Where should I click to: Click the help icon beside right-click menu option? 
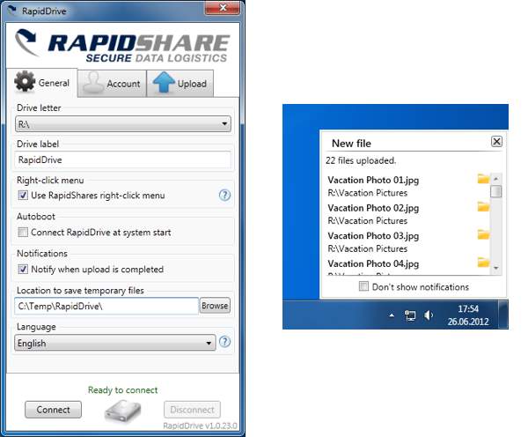point(224,195)
